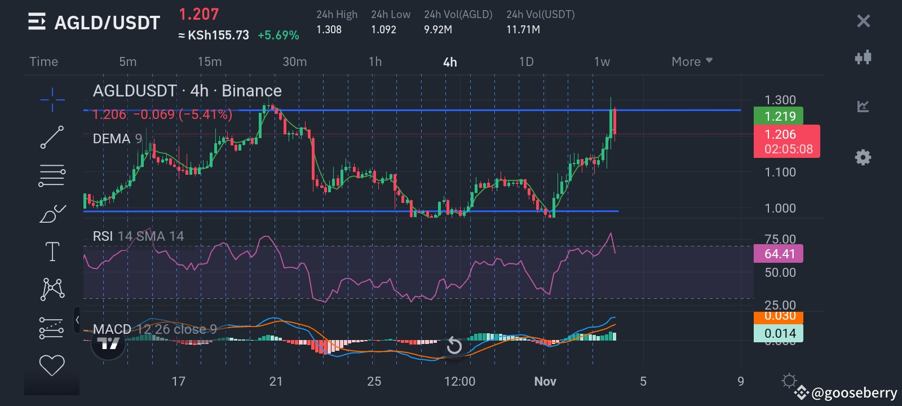Add chart to favorites with heart icon
The height and width of the screenshot is (406, 902).
click(x=52, y=365)
